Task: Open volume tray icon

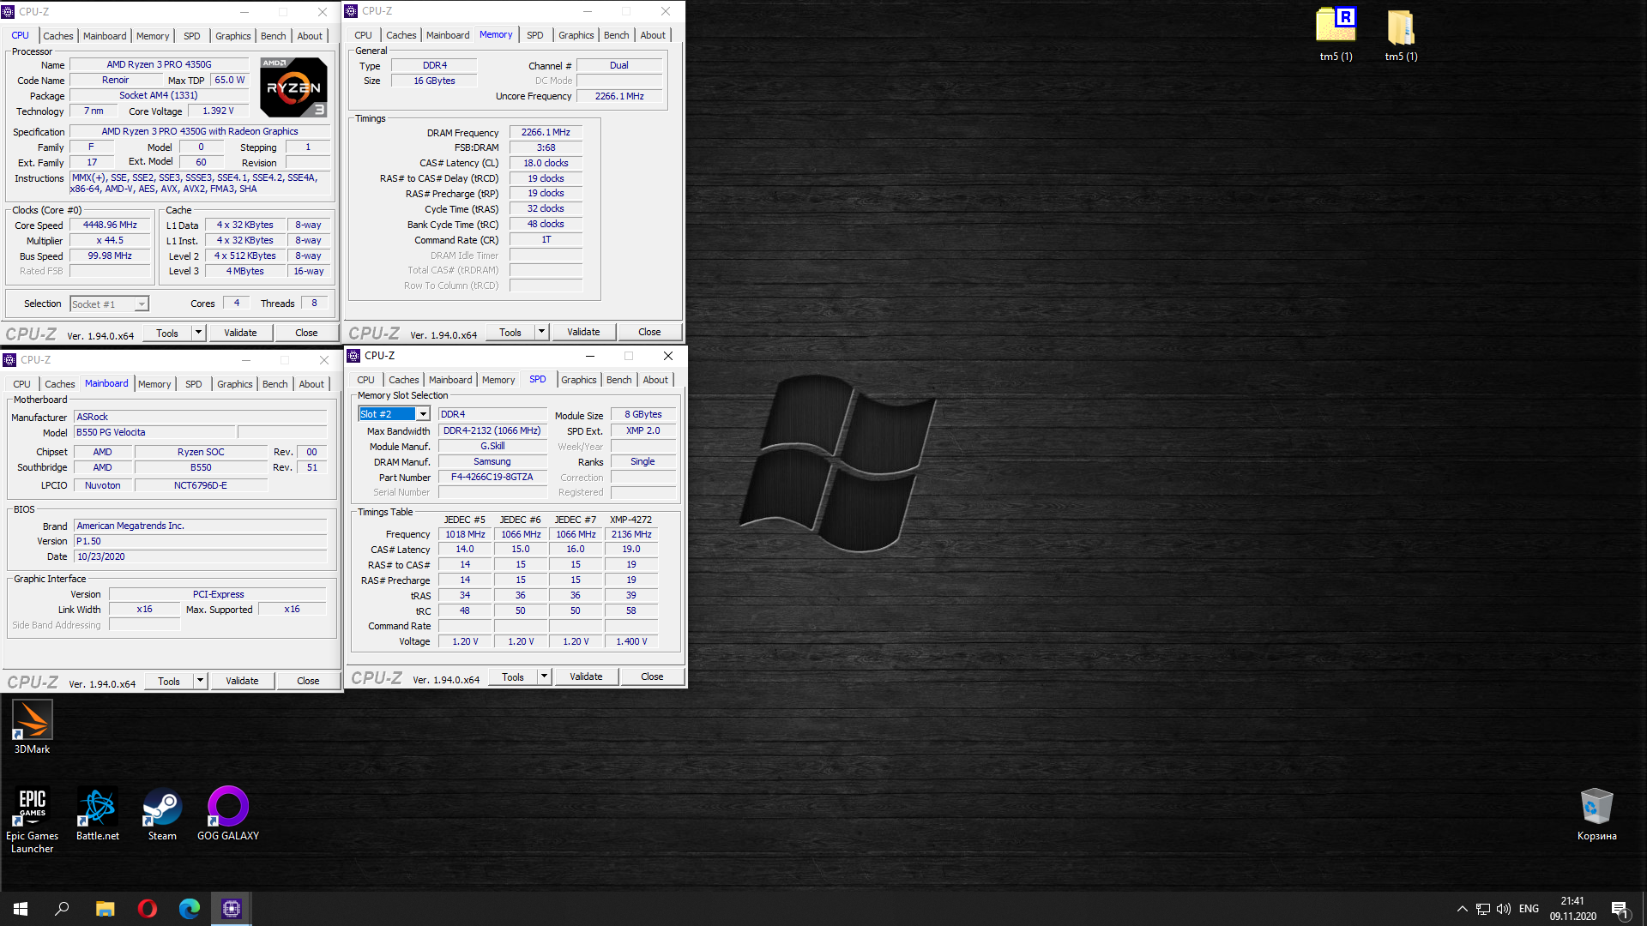Action: [1503, 909]
